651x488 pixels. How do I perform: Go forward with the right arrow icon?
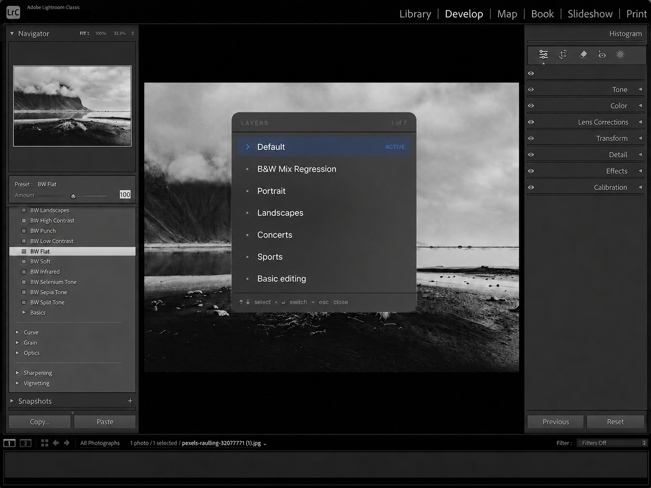pos(67,443)
